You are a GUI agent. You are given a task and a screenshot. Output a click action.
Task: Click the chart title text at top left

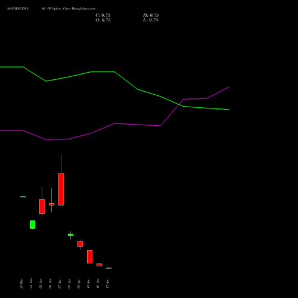click(51, 9)
